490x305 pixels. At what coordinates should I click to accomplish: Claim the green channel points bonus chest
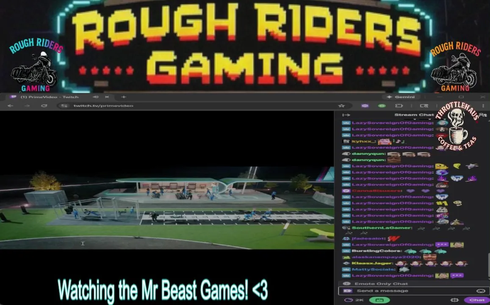tap(379, 300)
